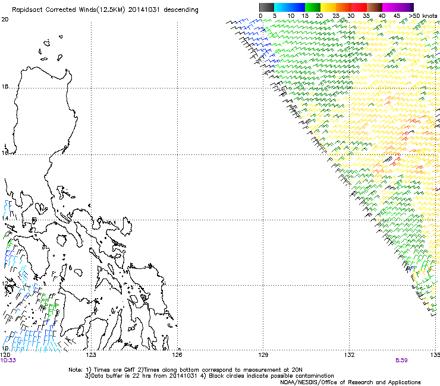Click the purple time stamp '8:59'
440x386 pixels.
pos(401,360)
